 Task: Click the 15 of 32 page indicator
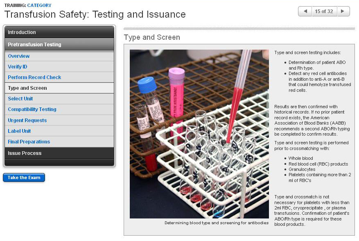[x=324, y=11]
